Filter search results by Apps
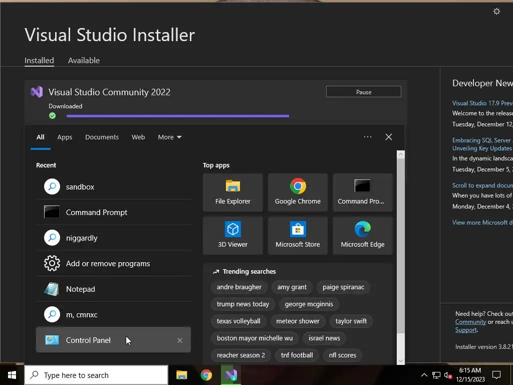513x385 pixels. click(65, 137)
